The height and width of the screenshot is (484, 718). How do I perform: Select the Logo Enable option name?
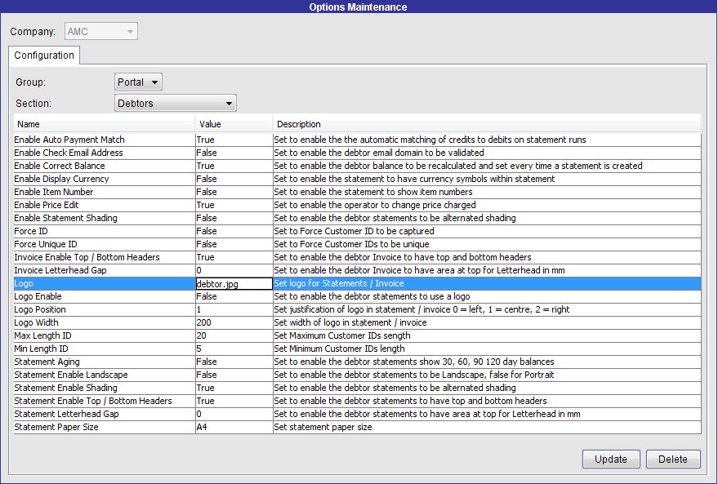(x=38, y=296)
